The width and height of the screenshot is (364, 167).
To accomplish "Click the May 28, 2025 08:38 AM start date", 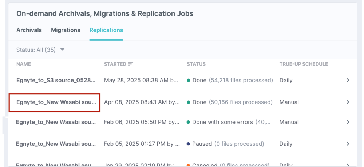I will [x=141, y=80].
